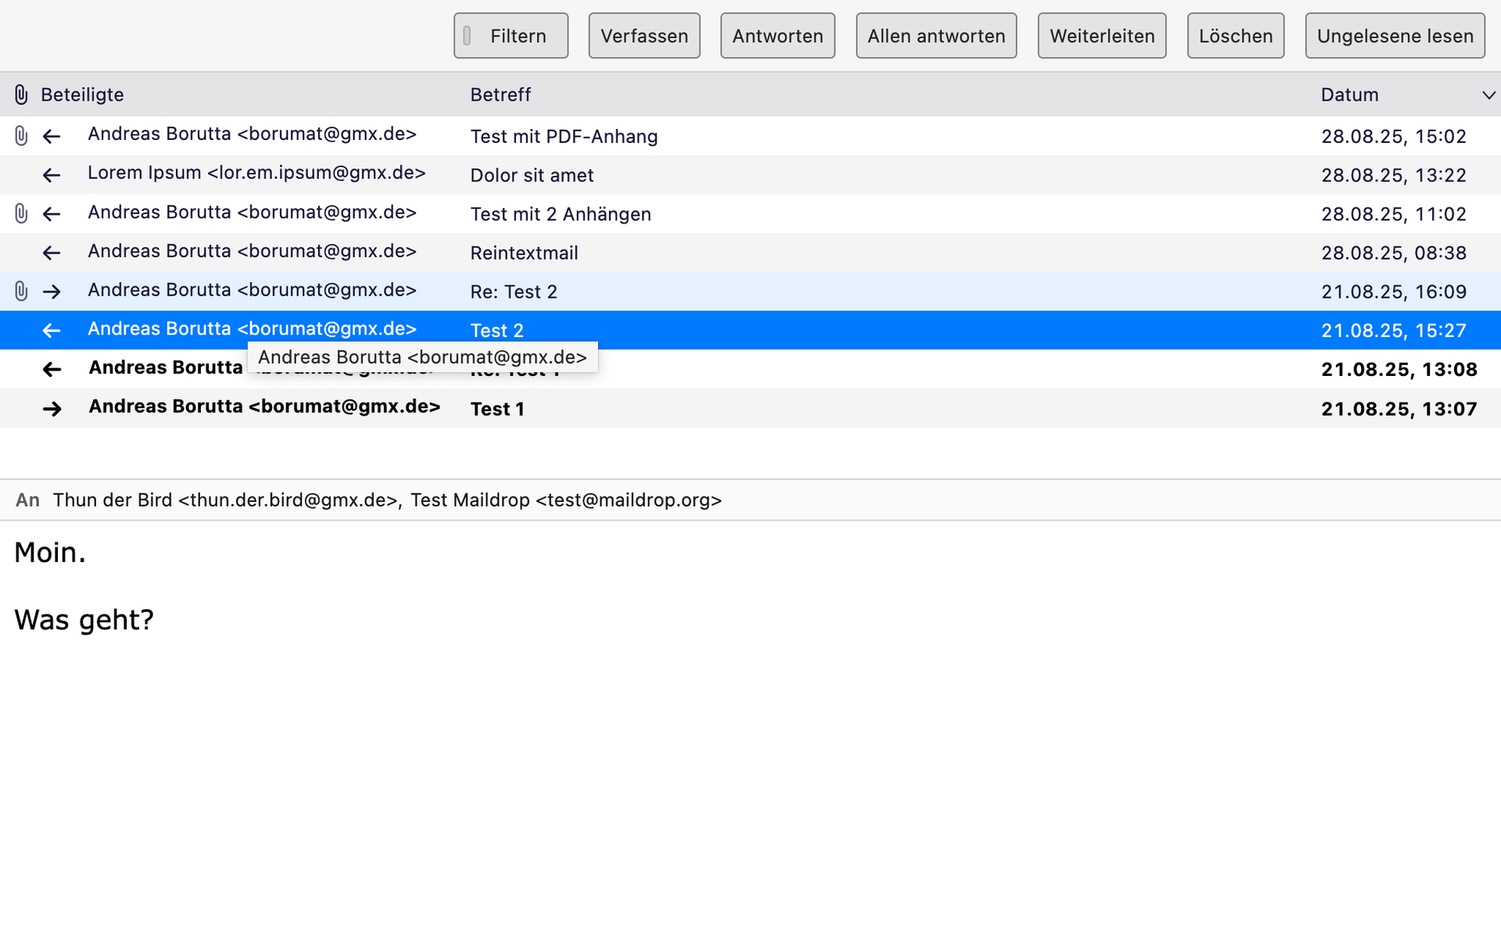
Task: Click Antworten to reply
Action: pyautogui.click(x=777, y=36)
